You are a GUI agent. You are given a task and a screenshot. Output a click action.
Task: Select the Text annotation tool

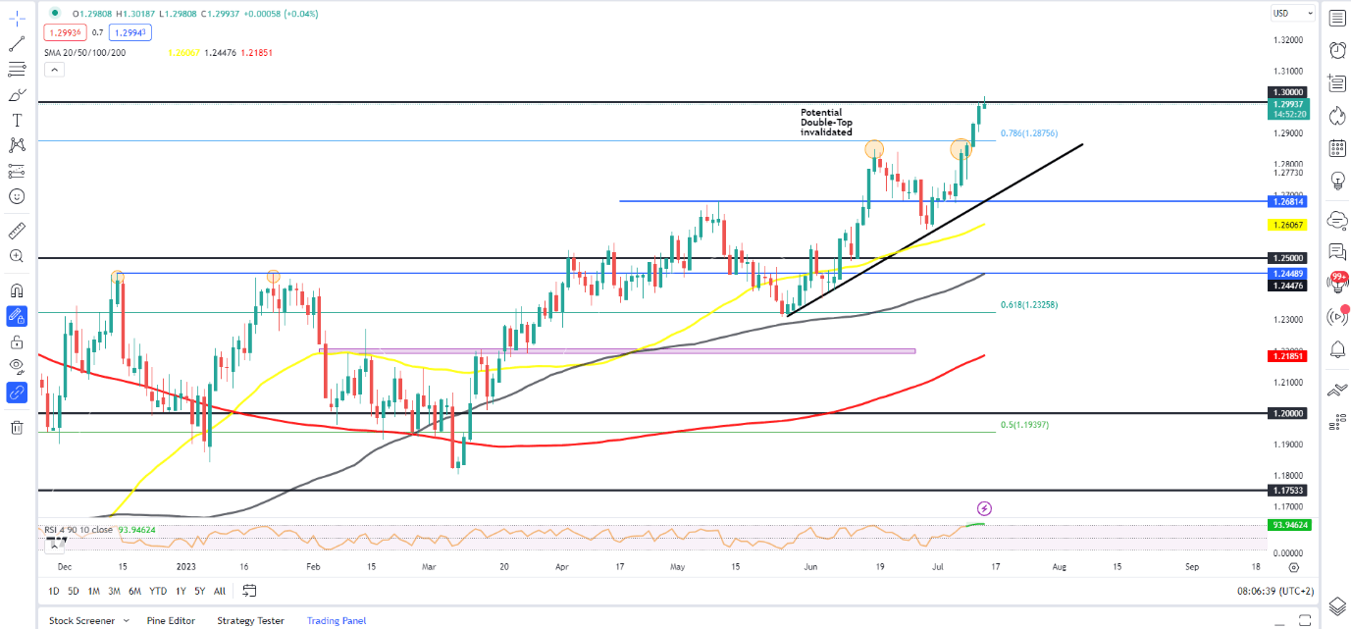(17, 121)
